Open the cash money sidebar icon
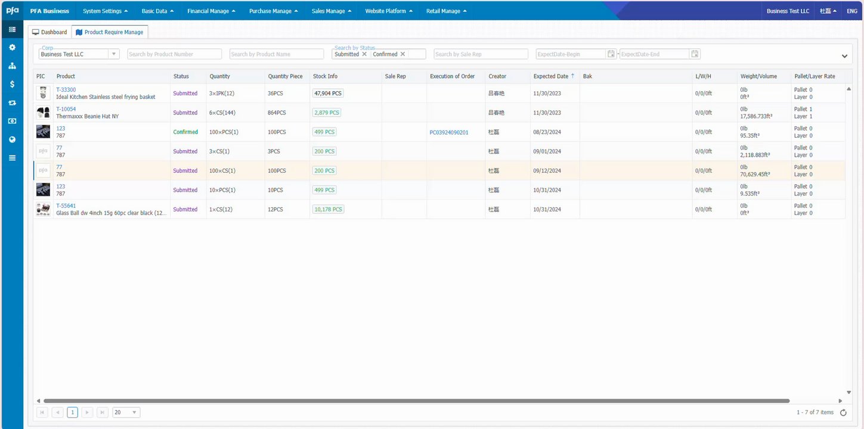864x429 pixels. pos(12,121)
